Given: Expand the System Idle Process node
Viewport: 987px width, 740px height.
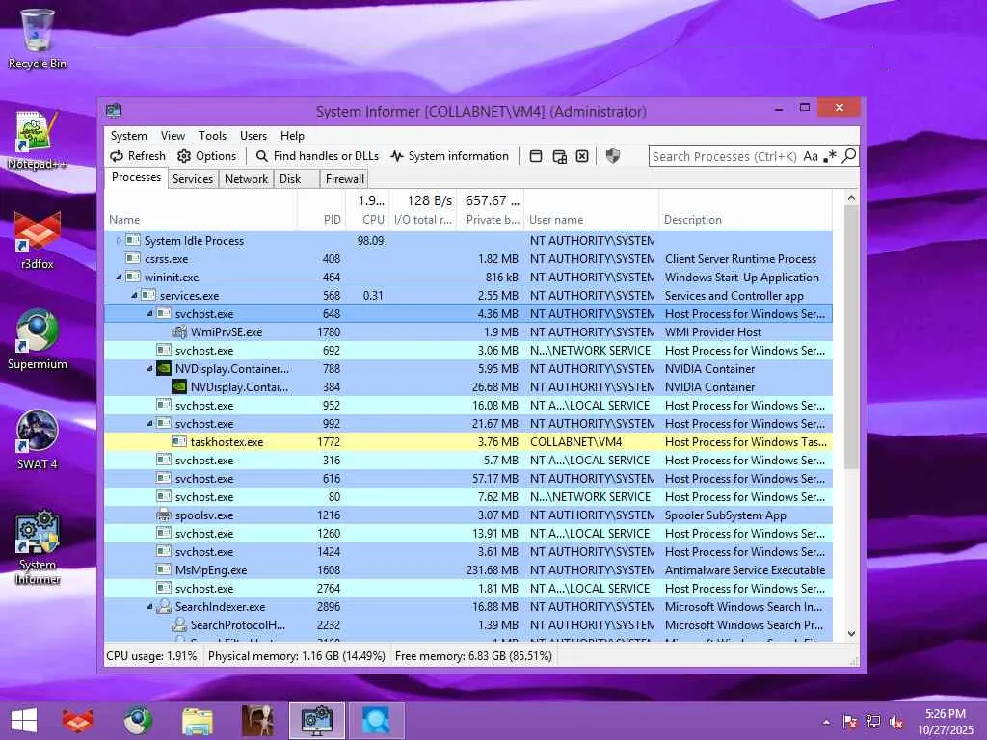Looking at the screenshot, I should (118, 240).
